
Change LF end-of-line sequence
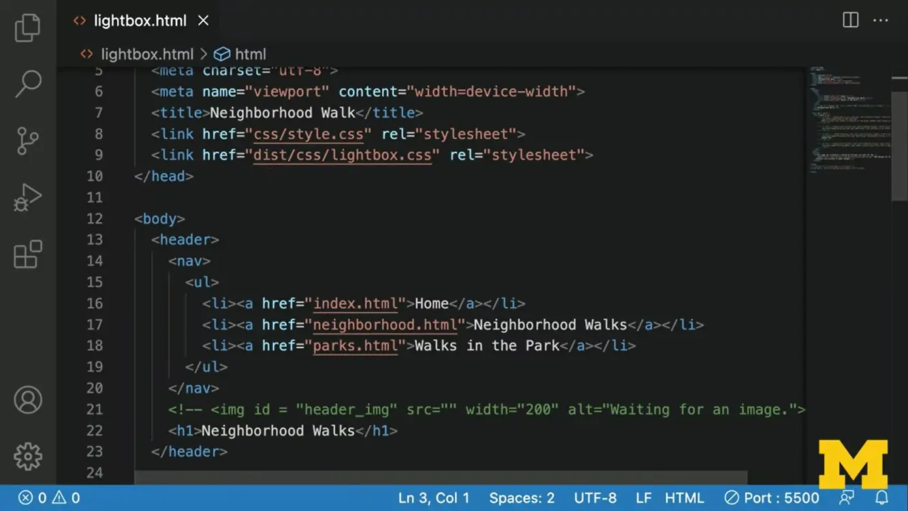(644, 498)
